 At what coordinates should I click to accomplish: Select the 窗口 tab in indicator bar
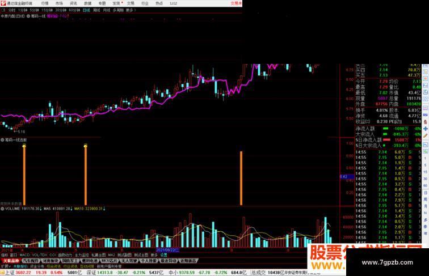pyautogui.click(x=14, y=255)
